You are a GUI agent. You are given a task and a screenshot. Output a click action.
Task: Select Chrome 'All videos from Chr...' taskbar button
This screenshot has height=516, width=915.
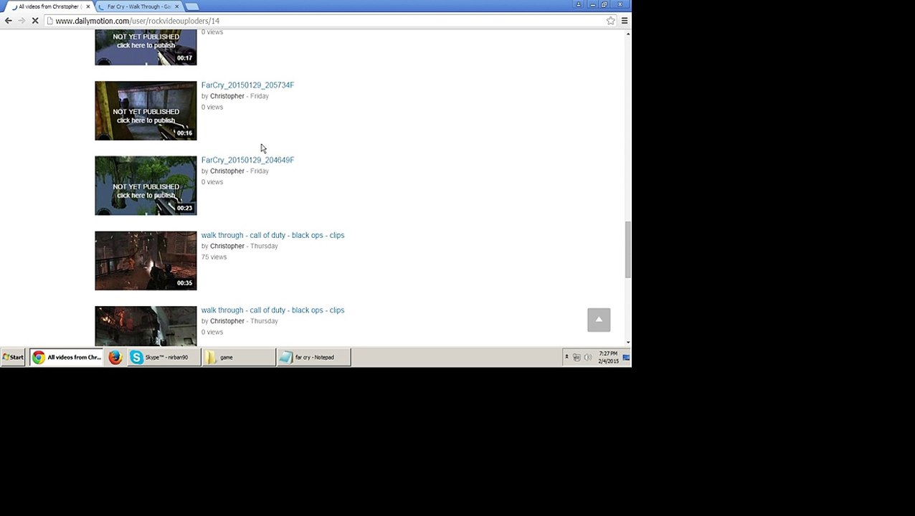pos(66,357)
